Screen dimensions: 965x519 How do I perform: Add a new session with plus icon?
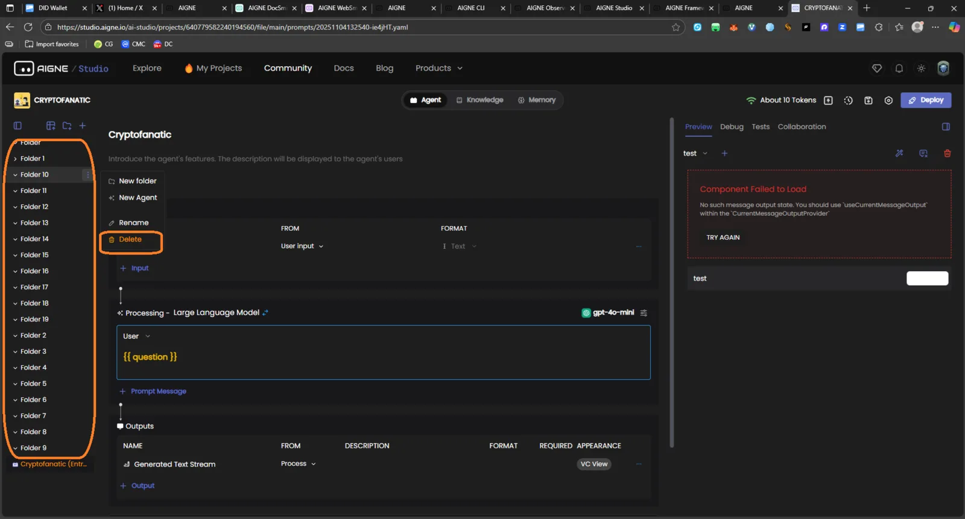click(724, 153)
